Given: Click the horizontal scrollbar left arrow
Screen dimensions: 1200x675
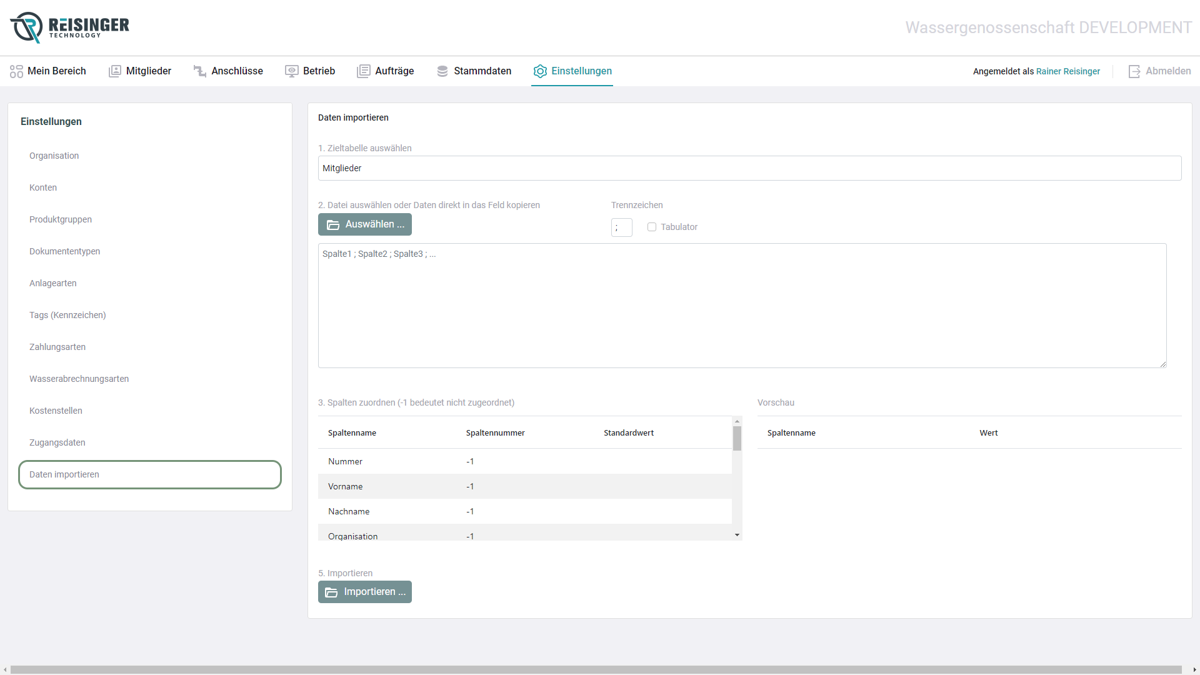Looking at the screenshot, I should pyautogui.click(x=5, y=670).
